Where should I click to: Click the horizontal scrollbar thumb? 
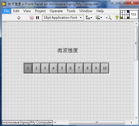click(x=97, y=122)
